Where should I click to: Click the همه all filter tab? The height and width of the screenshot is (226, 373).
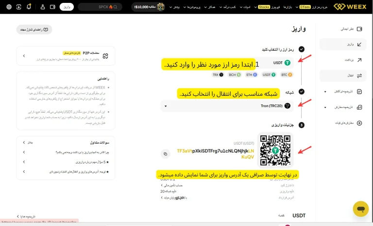(x=281, y=215)
